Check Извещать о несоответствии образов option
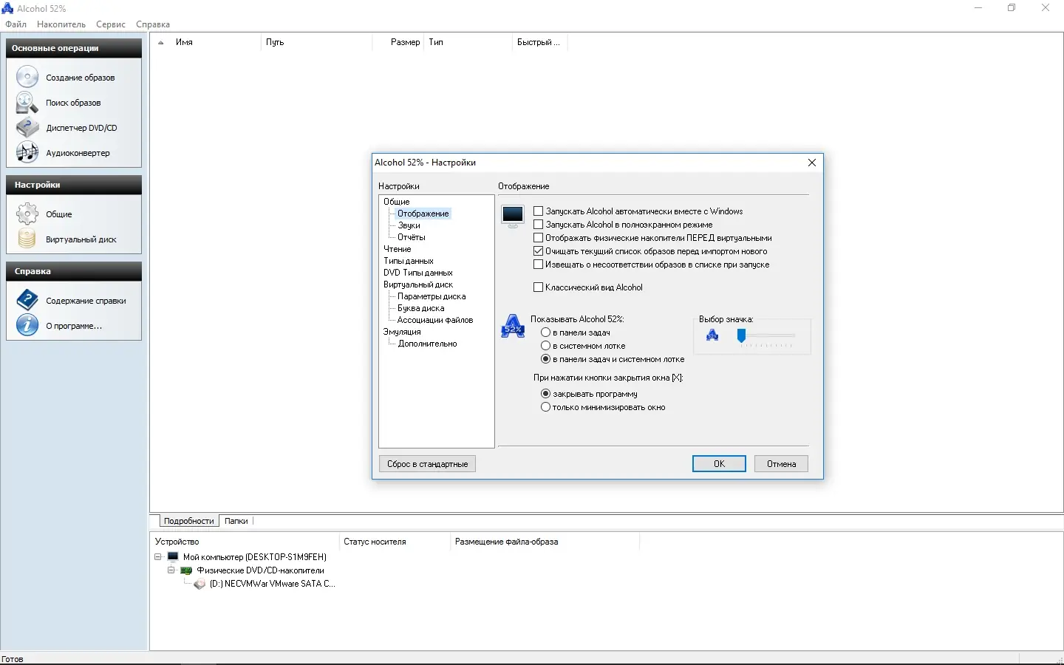Viewport: 1064px width, 665px height. [x=538, y=265]
